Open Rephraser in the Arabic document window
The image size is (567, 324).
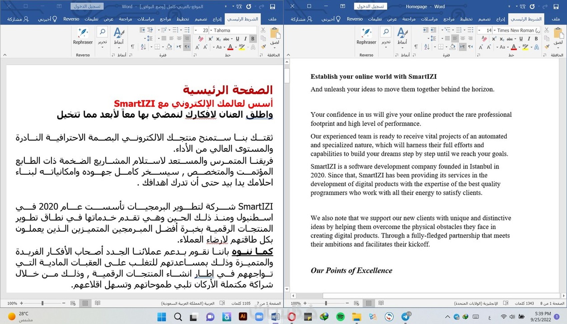coord(83,36)
